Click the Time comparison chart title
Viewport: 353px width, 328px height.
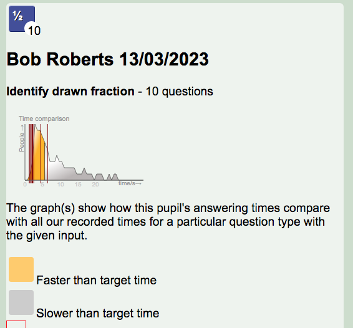pyautogui.click(x=44, y=118)
